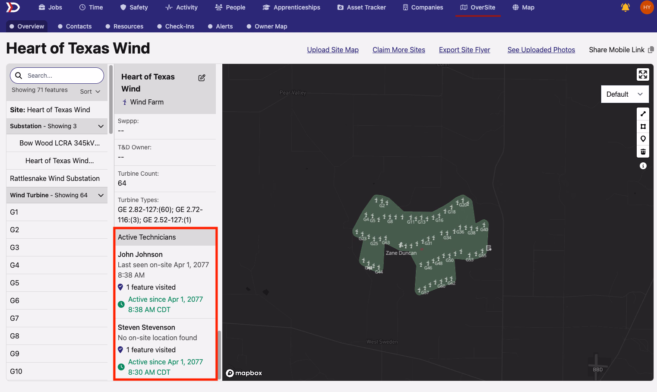
Task: Select the polygon drawing tool on map
Action: (643, 126)
